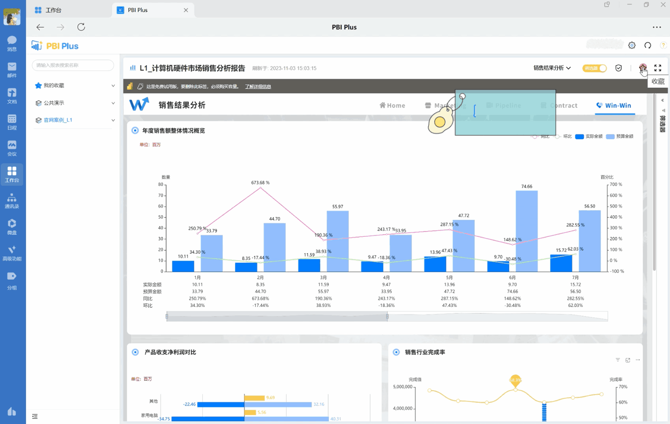
Task: Collapse the 我的收藏 section
Action: click(x=113, y=85)
